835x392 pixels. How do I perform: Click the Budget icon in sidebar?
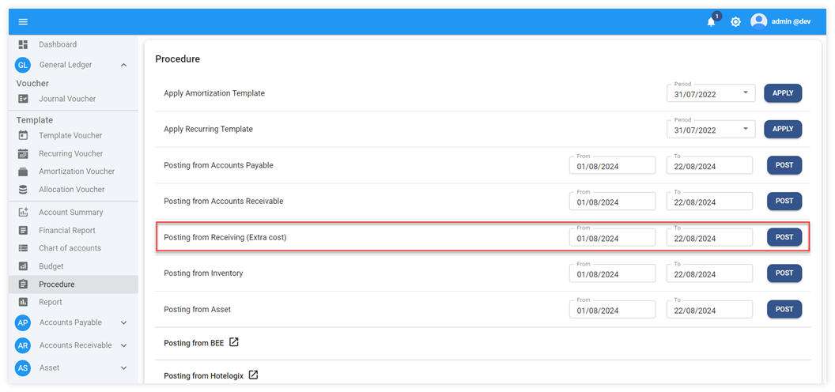point(23,266)
